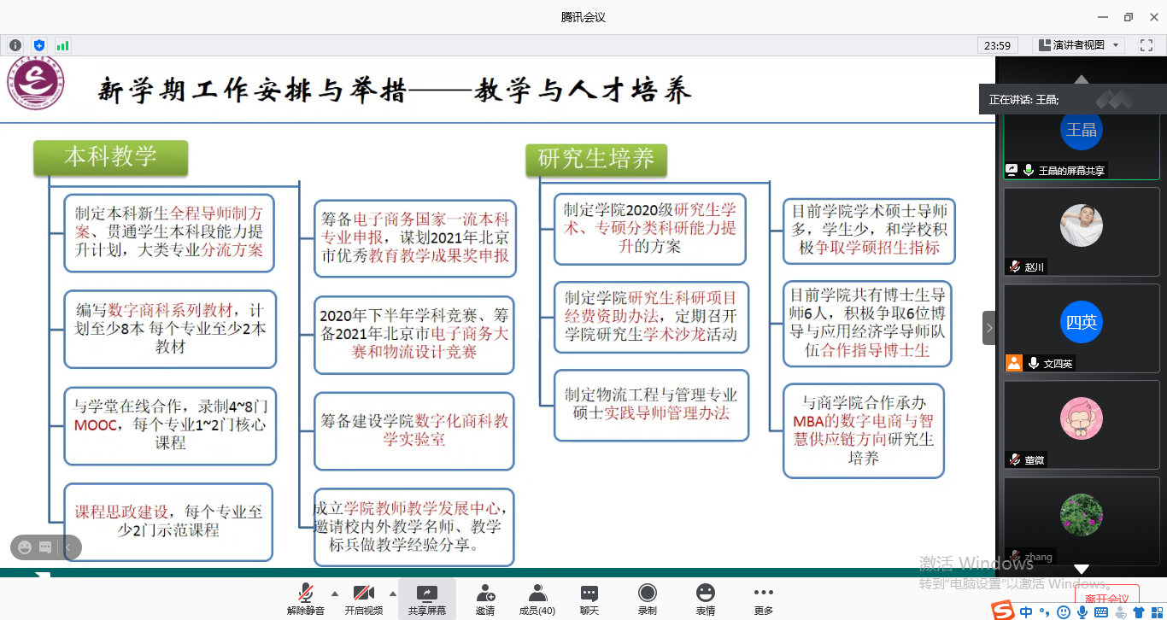Open the 邀请 (Invite) icon
Screen dimensions: 1167x620
485,600
